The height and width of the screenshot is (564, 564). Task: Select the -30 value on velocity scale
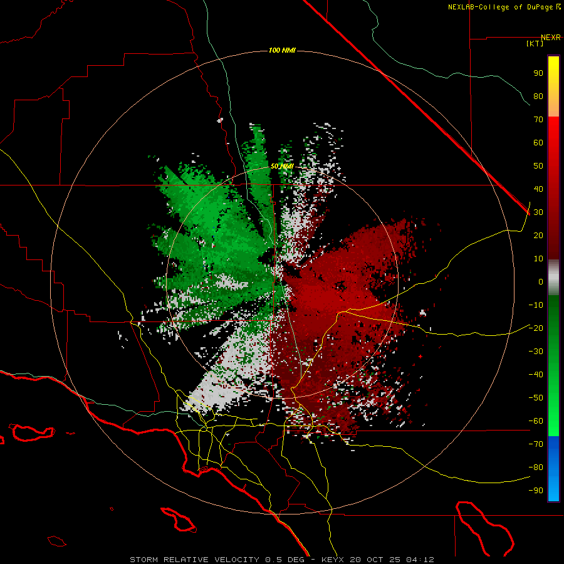tap(536, 352)
